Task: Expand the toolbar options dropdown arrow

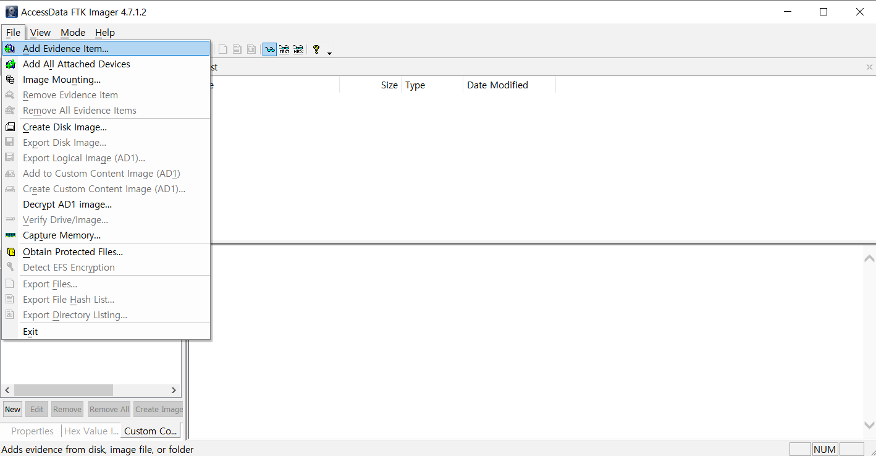Action: click(329, 53)
